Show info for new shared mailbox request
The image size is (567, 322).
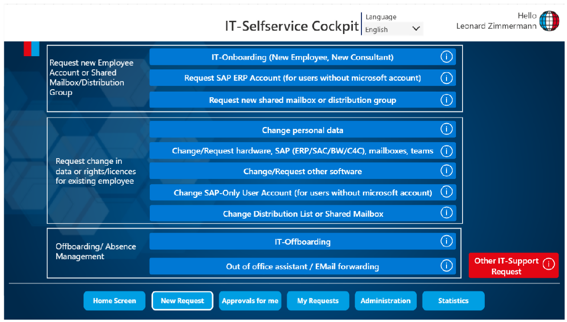coord(446,100)
